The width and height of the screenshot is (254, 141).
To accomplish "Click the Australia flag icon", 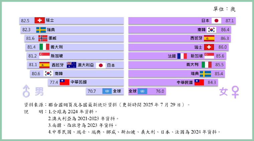I will click(71, 65).
